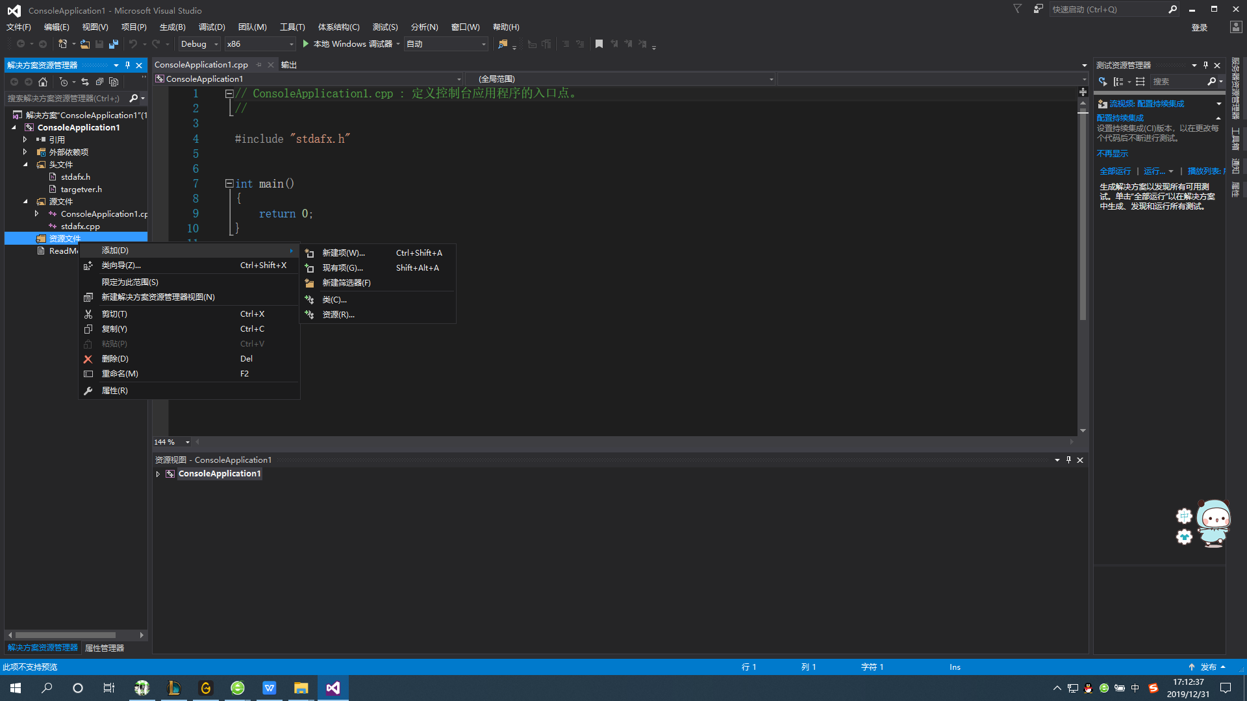Toggle auto-hide pin on Solution Explorer panel

point(127,65)
